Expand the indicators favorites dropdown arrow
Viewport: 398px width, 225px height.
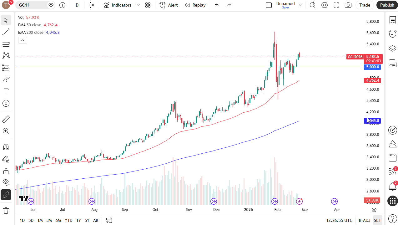pyautogui.click(x=138, y=5)
